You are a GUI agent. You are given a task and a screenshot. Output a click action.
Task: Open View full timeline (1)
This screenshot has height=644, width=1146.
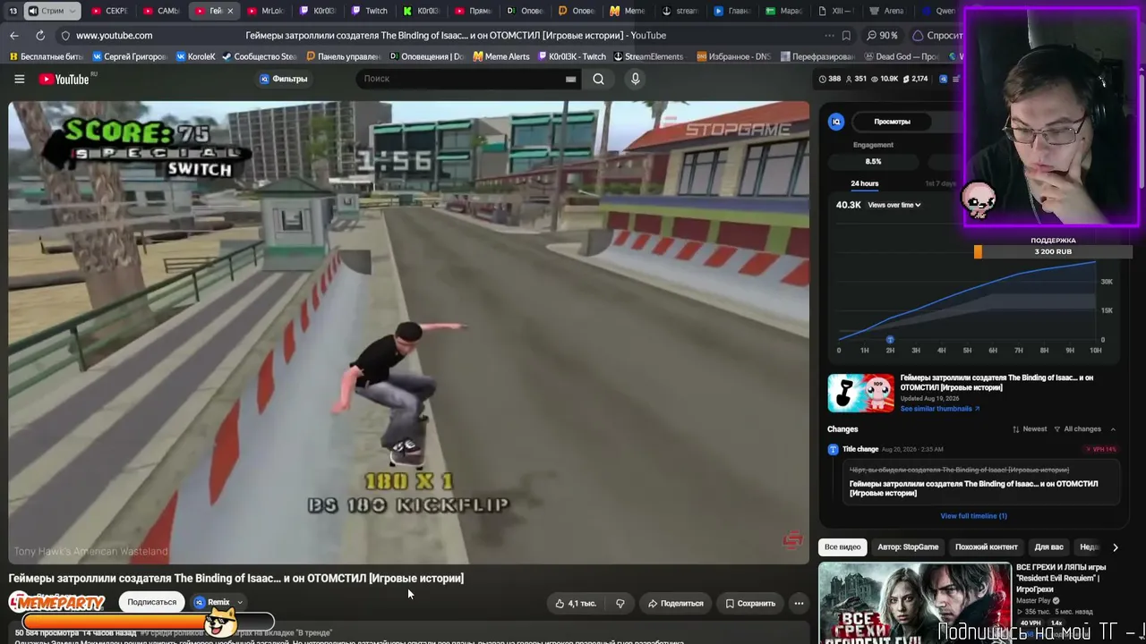973,516
